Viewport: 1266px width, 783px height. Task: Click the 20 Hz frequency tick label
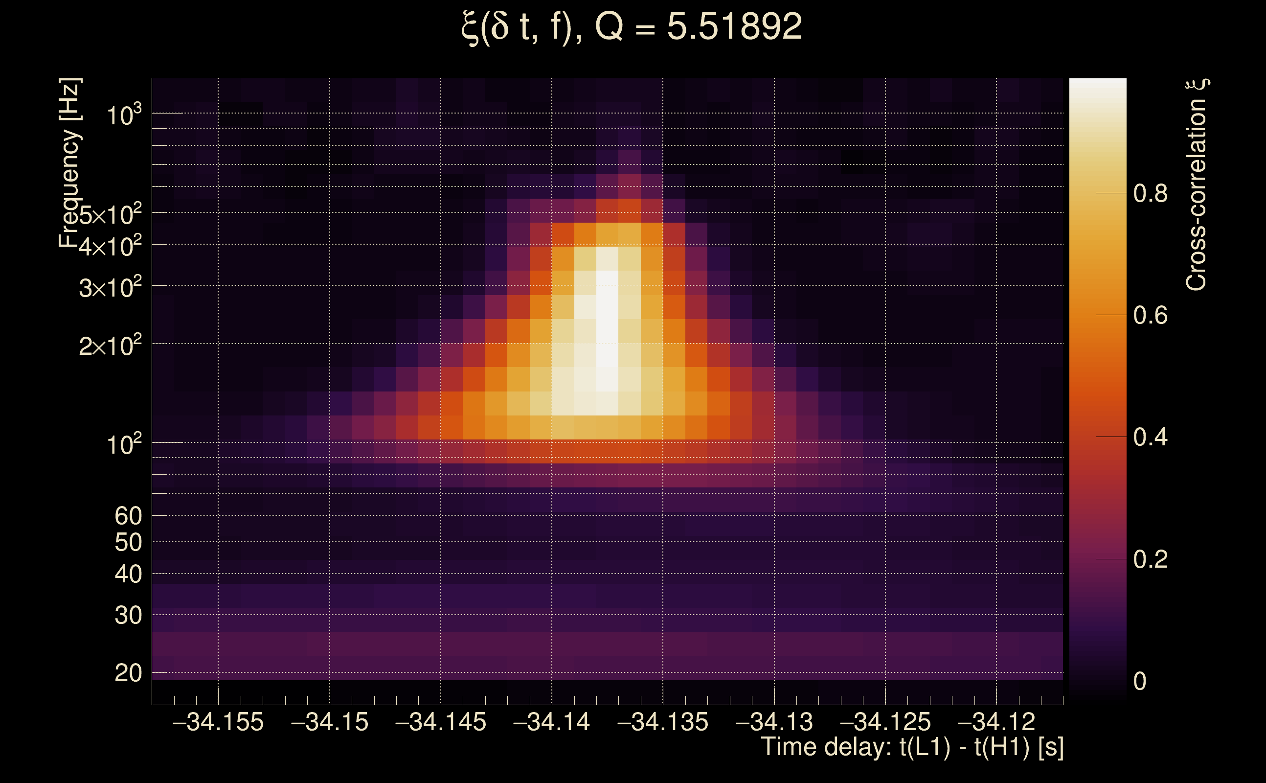pyautogui.click(x=128, y=673)
